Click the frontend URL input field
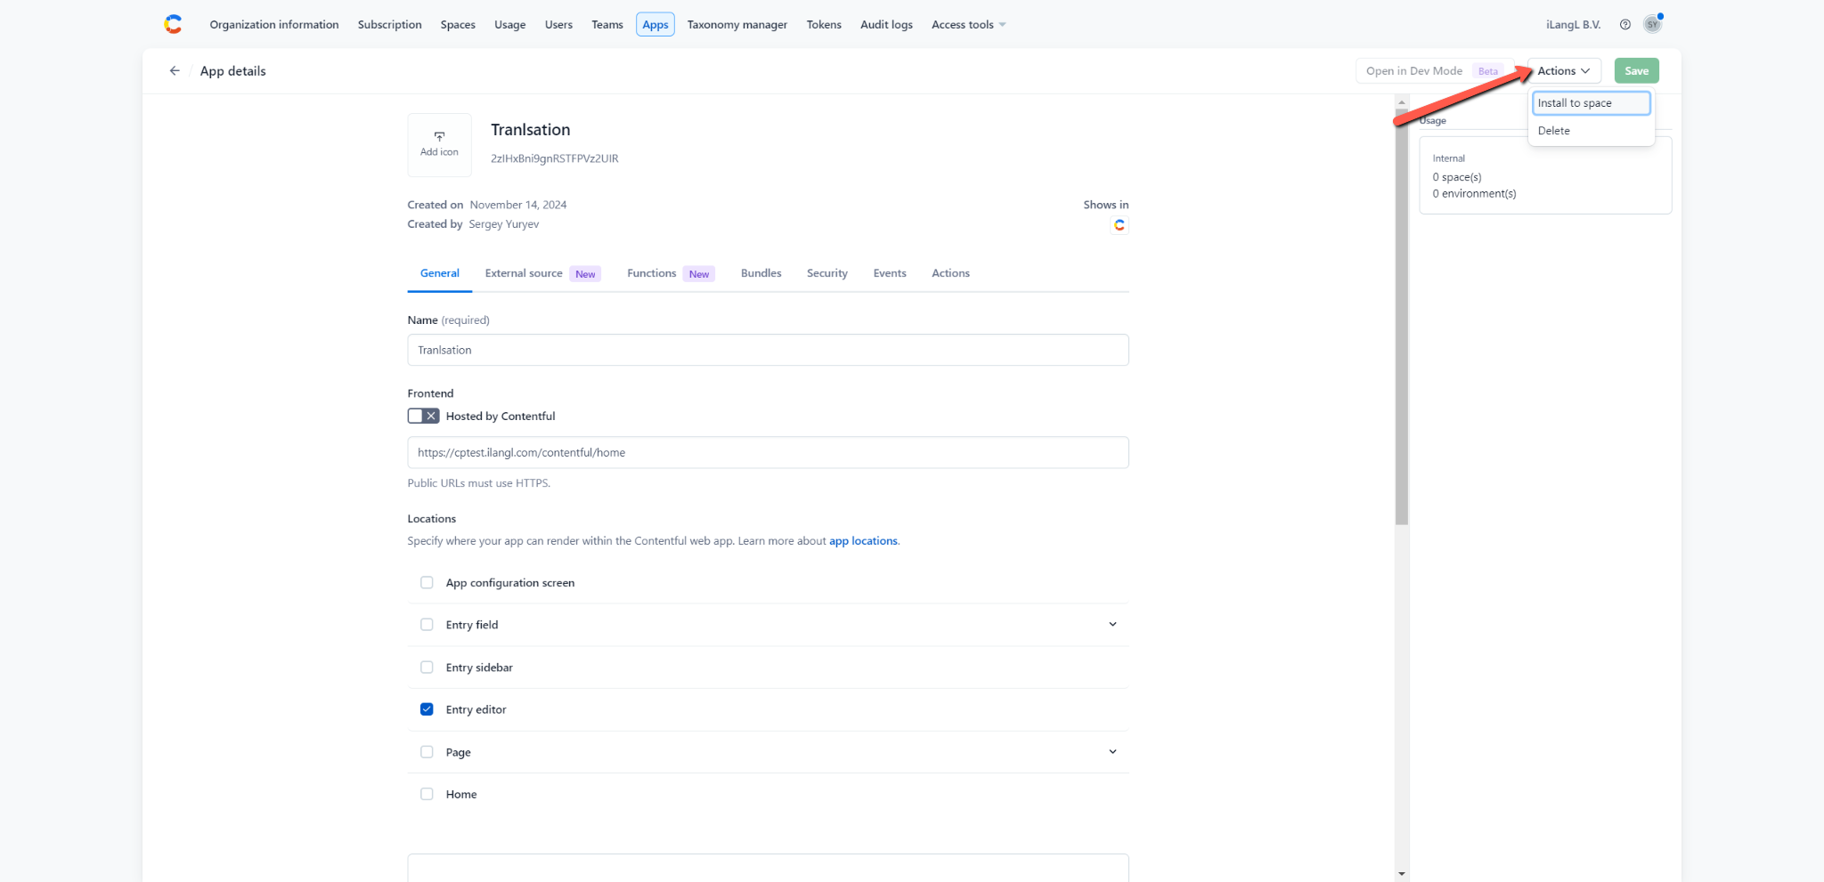 click(x=768, y=452)
